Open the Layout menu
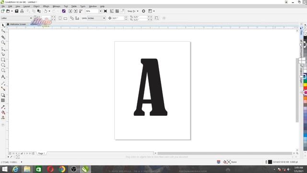 pyautogui.click(x=27, y=6)
